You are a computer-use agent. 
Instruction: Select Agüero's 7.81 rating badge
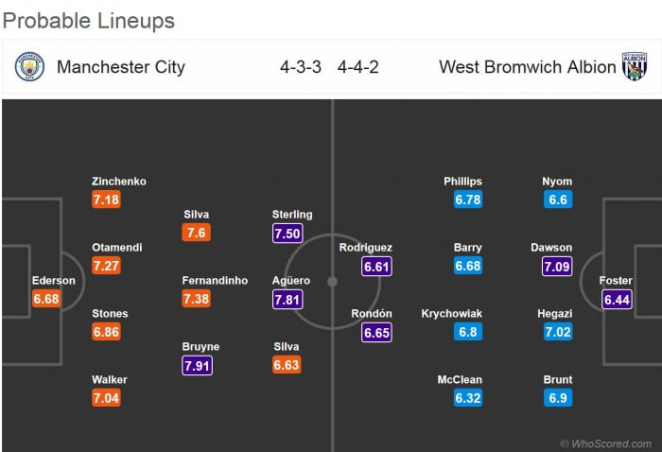click(291, 300)
